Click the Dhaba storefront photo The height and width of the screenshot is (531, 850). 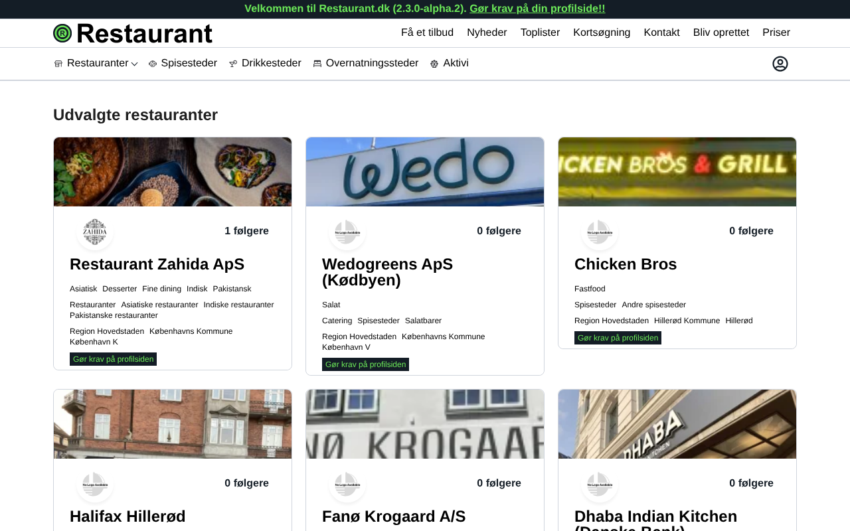[677, 424]
